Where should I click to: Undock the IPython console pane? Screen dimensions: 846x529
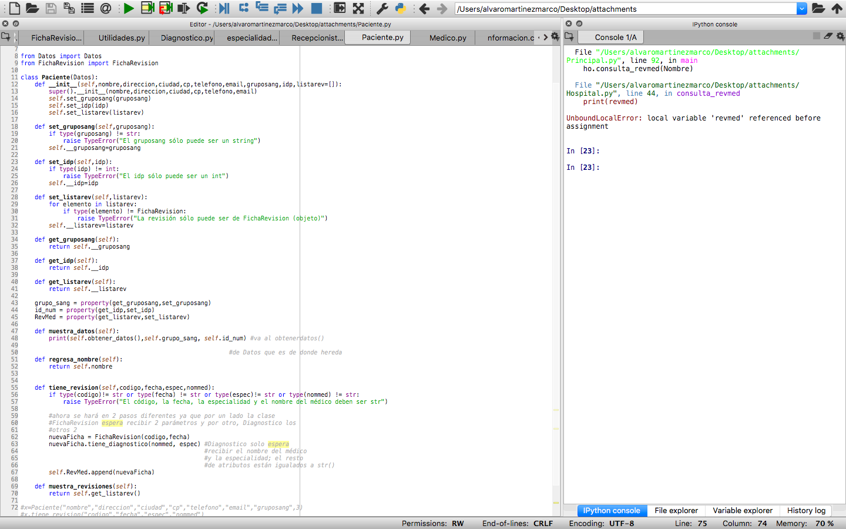click(579, 24)
